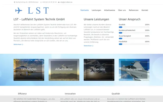Image resolution: width=163 pixels, height=102 pixels.
Task: Go to Arbeitsweise in navigation
Action: [x=109, y=10]
